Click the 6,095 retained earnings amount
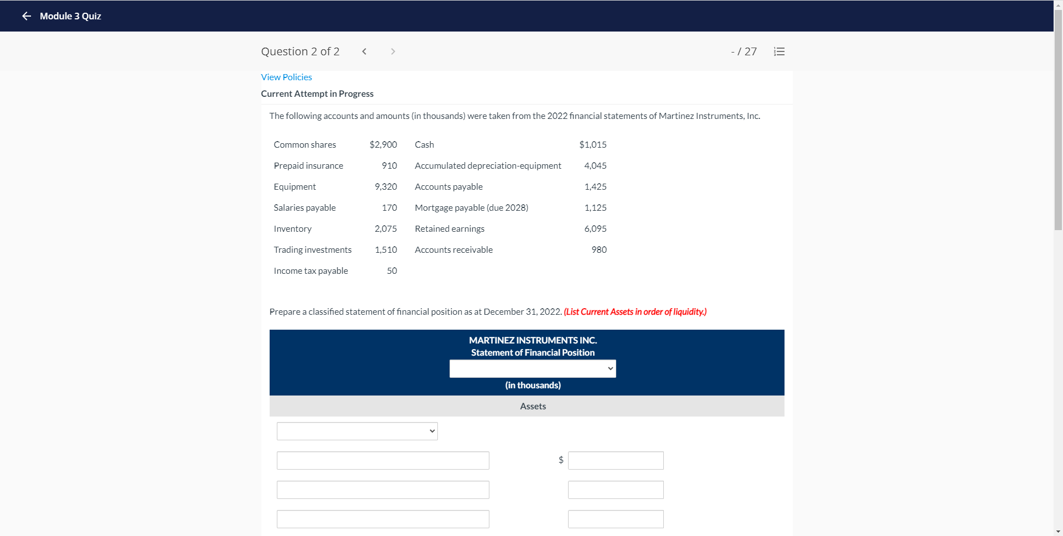This screenshot has height=536, width=1063. coord(595,228)
